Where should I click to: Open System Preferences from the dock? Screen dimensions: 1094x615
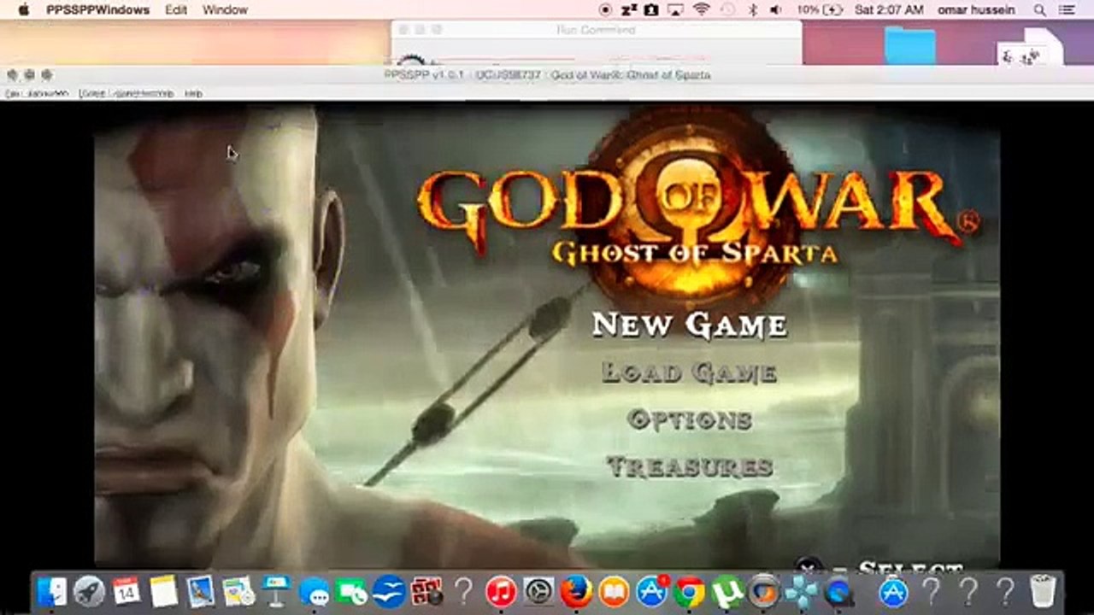coord(538,591)
